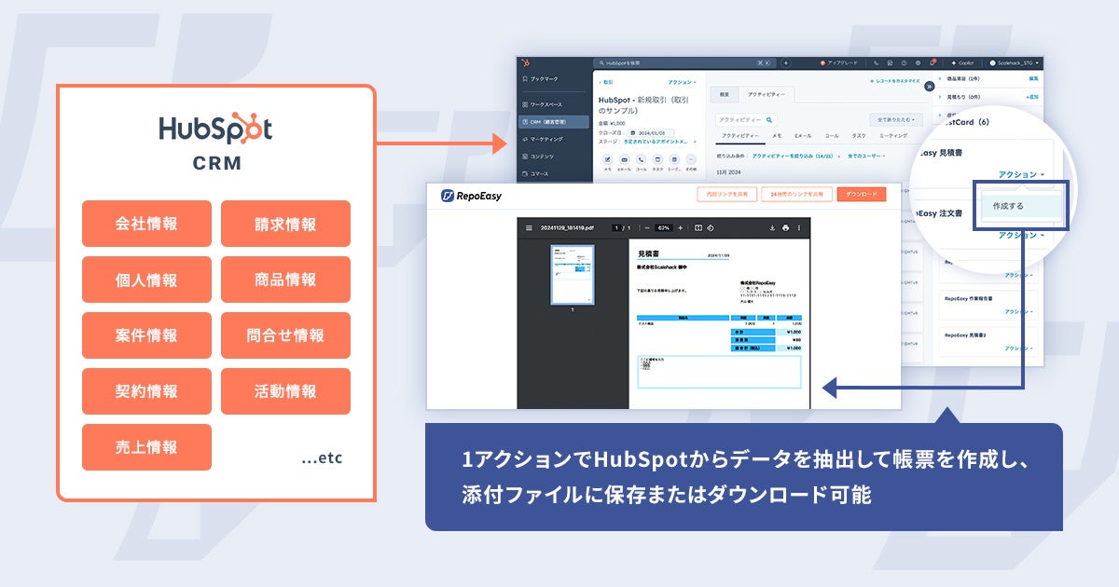This screenshot has width=1119, height=587.
Task: Click the クローズ日 date field
Action: click(x=651, y=132)
